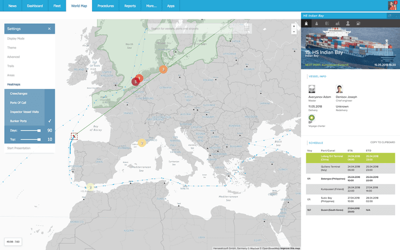
Task: Click the icon in HS Indian Bay header corner
Action: pyautogui.click(x=389, y=16)
